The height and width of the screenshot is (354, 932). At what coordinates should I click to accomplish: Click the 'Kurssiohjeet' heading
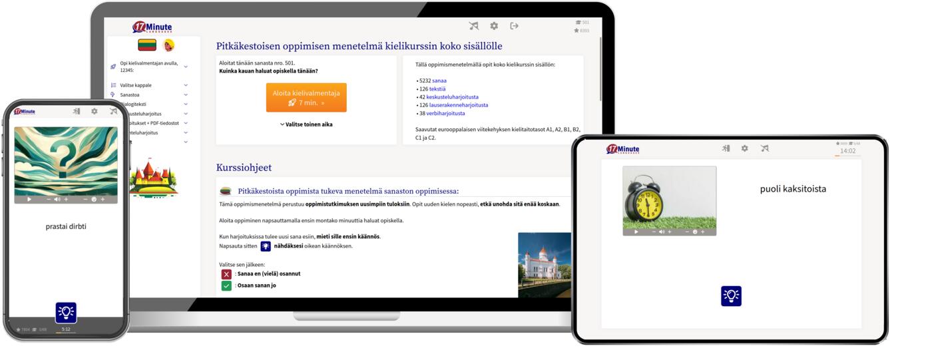pyautogui.click(x=244, y=168)
